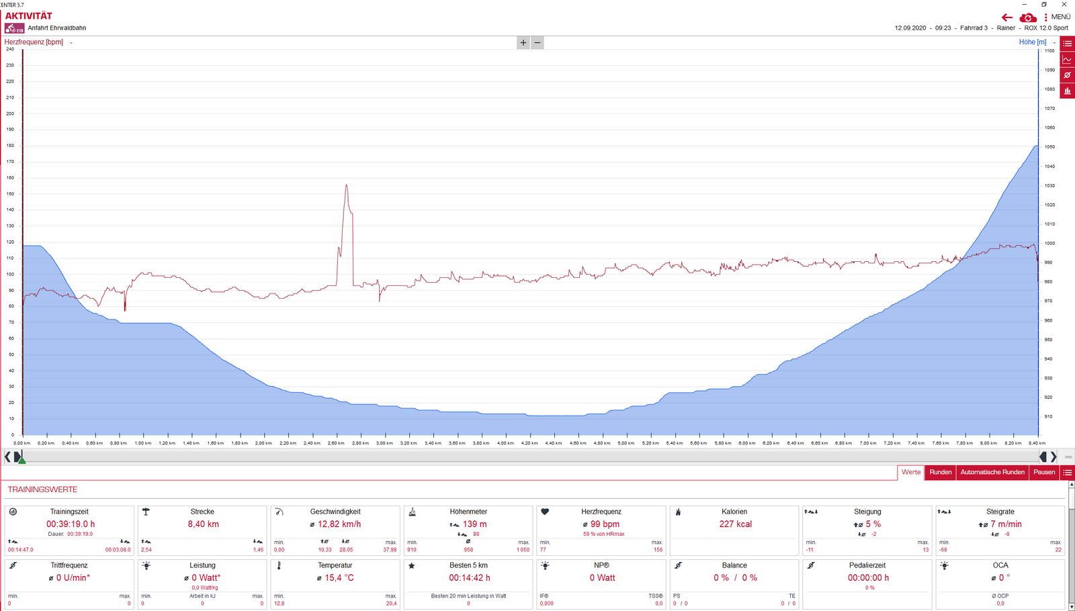1075x611 pixels.
Task: Select the line graph icon in the sidebar
Action: point(1067,60)
